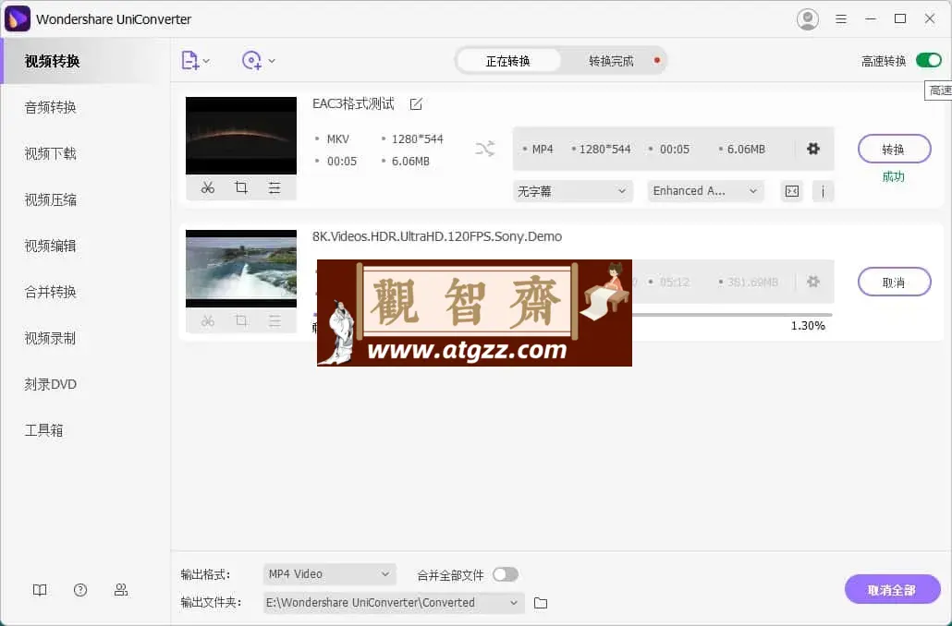Viewport: 952px width, 626px height.
Task: Click the MKV source format label
Action: coord(337,138)
